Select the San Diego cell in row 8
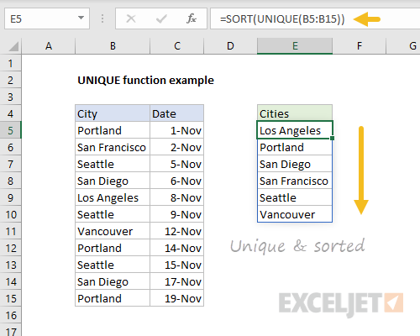 click(x=113, y=181)
